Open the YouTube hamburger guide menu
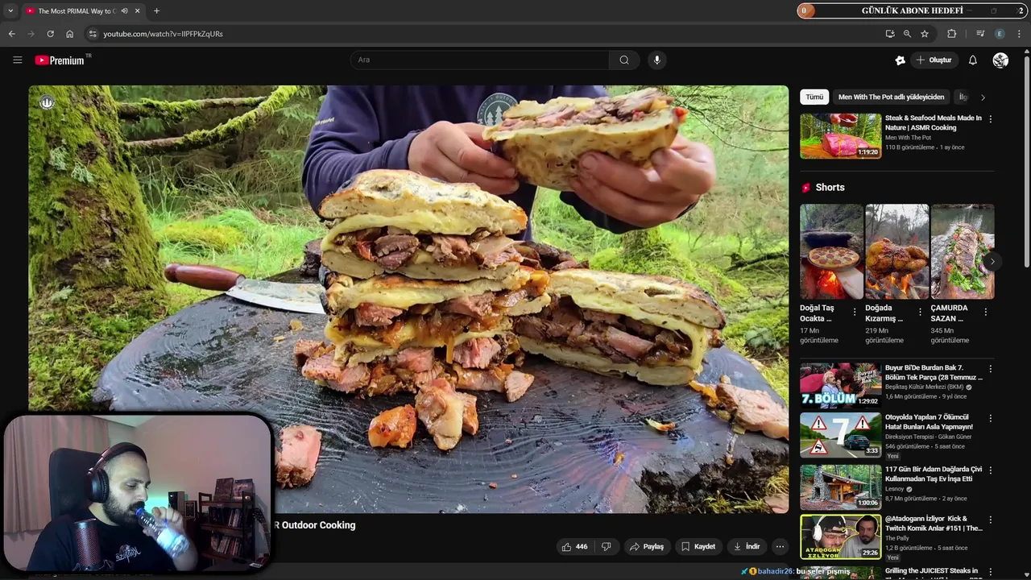The image size is (1031, 580). [17, 60]
